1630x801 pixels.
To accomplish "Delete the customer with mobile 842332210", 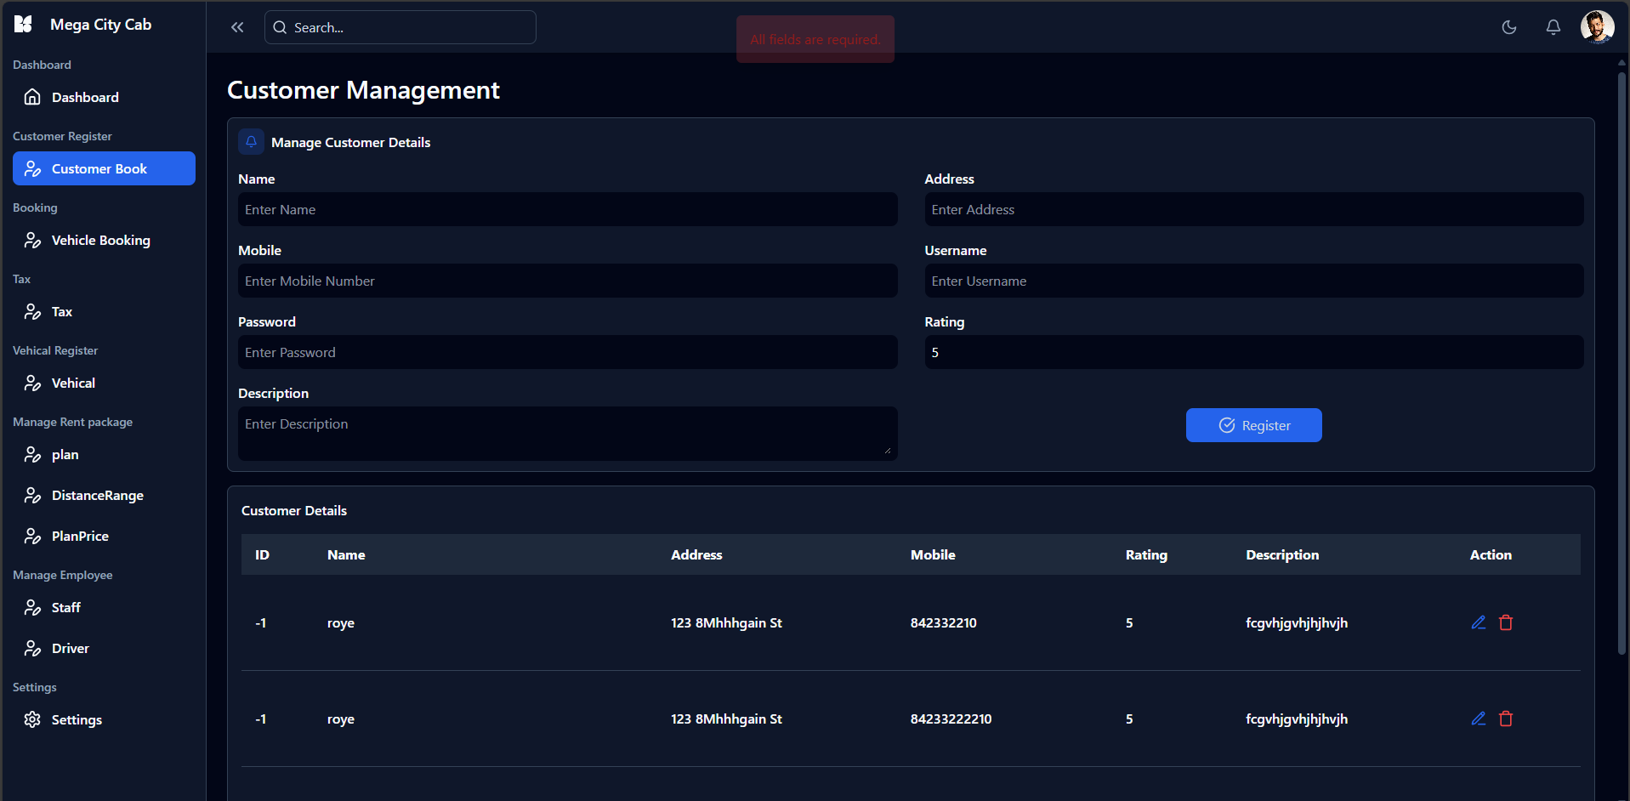I will [1506, 622].
